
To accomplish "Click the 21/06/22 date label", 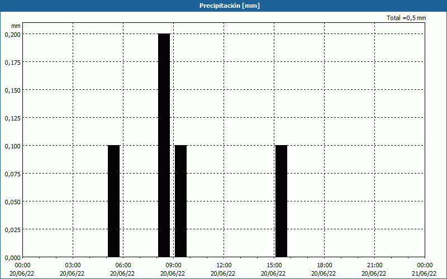I will click(x=424, y=273).
